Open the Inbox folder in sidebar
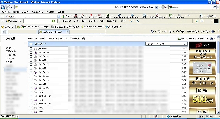Image resolution: width=220 pixels, height=119 pixels. tap(10, 48)
